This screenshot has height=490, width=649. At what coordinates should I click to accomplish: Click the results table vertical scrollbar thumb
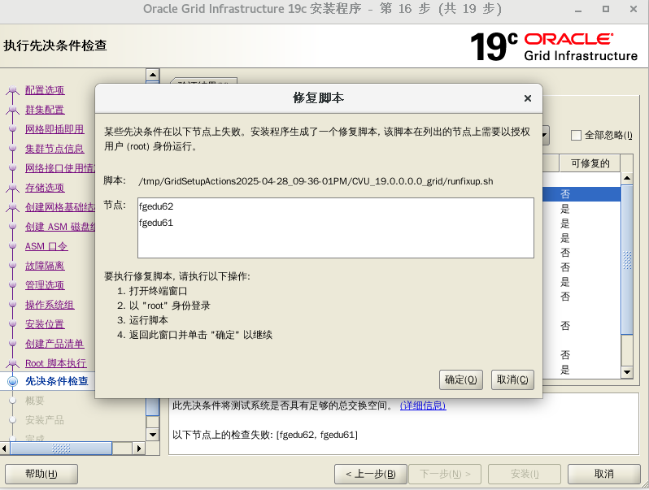pyautogui.click(x=627, y=260)
